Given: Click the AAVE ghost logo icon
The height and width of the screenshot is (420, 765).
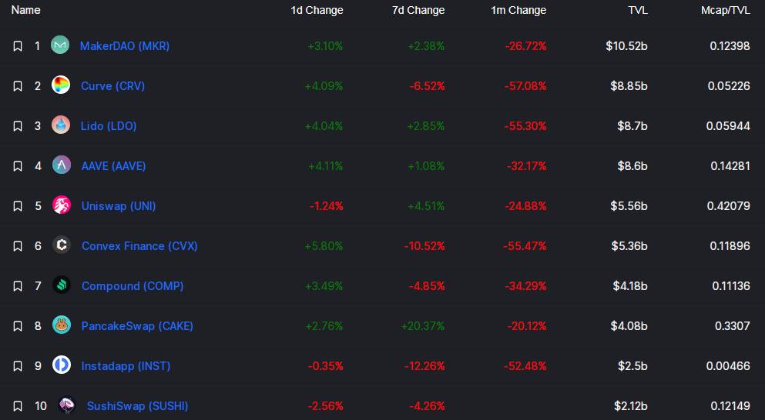Looking at the screenshot, I should pyautogui.click(x=61, y=165).
